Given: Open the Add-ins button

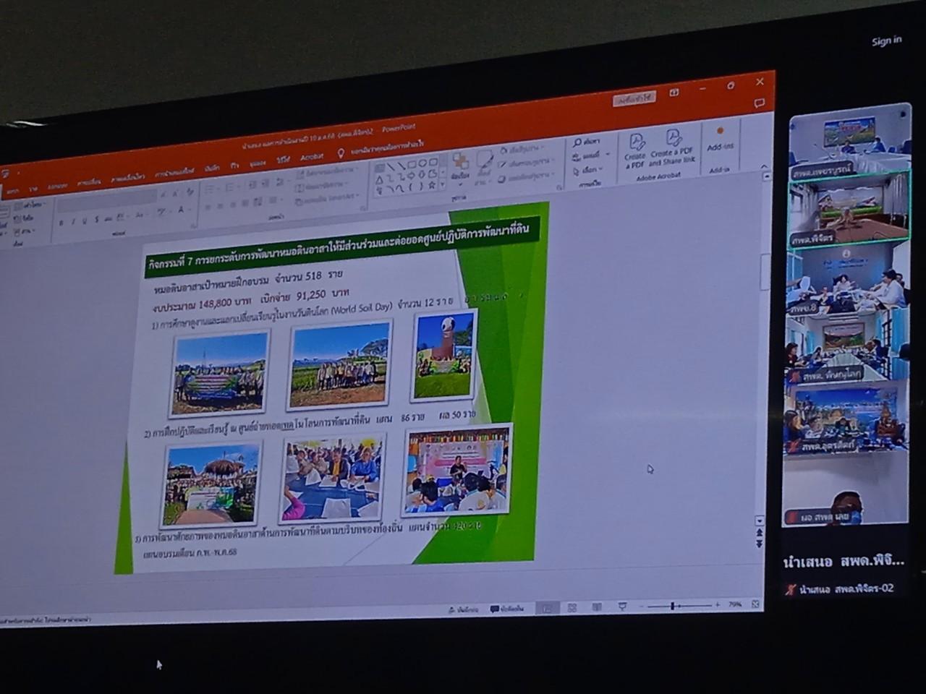Looking at the screenshot, I should [x=720, y=140].
